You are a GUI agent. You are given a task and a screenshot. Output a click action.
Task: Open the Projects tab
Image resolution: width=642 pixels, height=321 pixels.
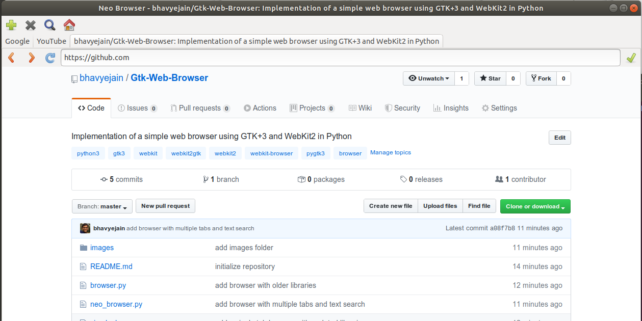tap(312, 108)
